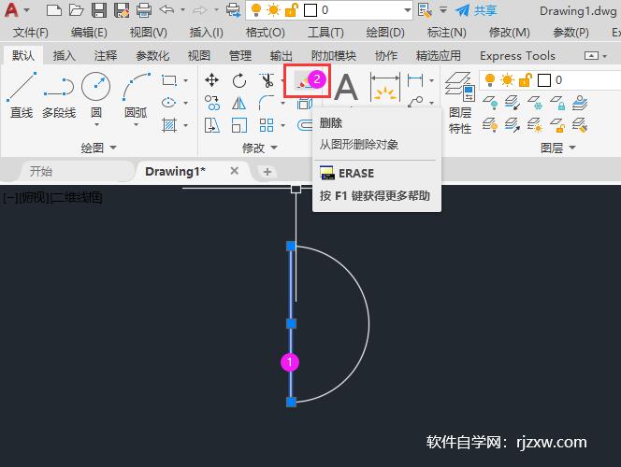621x467 pixels.
Task: Insert text with the large A tool
Action: [346, 88]
